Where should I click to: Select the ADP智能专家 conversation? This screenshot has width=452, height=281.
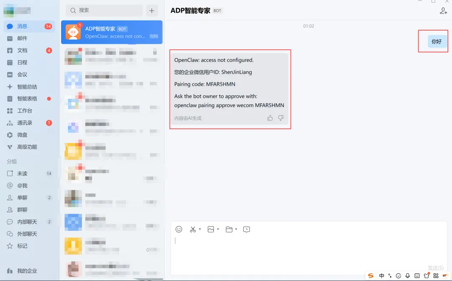click(112, 32)
